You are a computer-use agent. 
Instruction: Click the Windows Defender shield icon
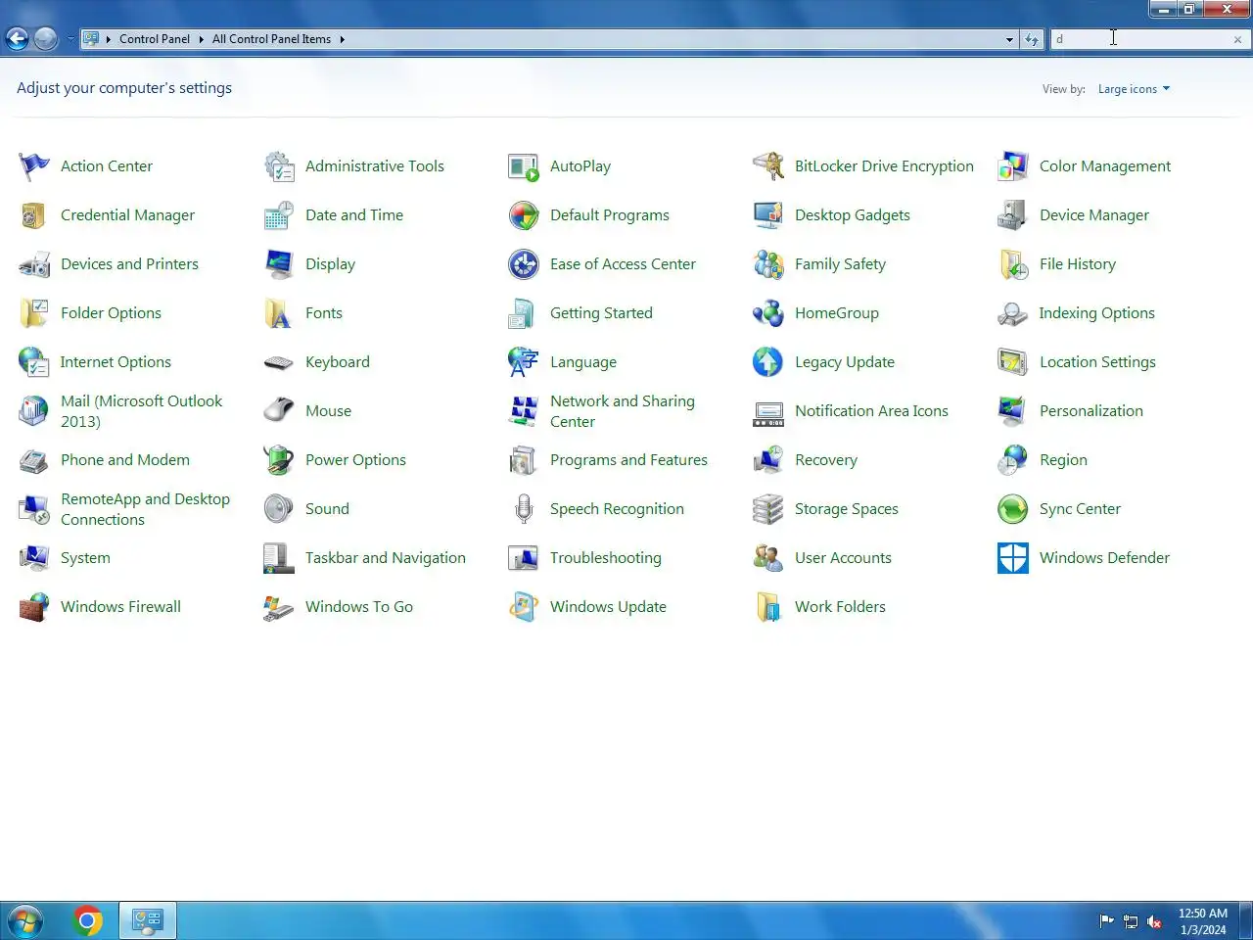point(1013,558)
